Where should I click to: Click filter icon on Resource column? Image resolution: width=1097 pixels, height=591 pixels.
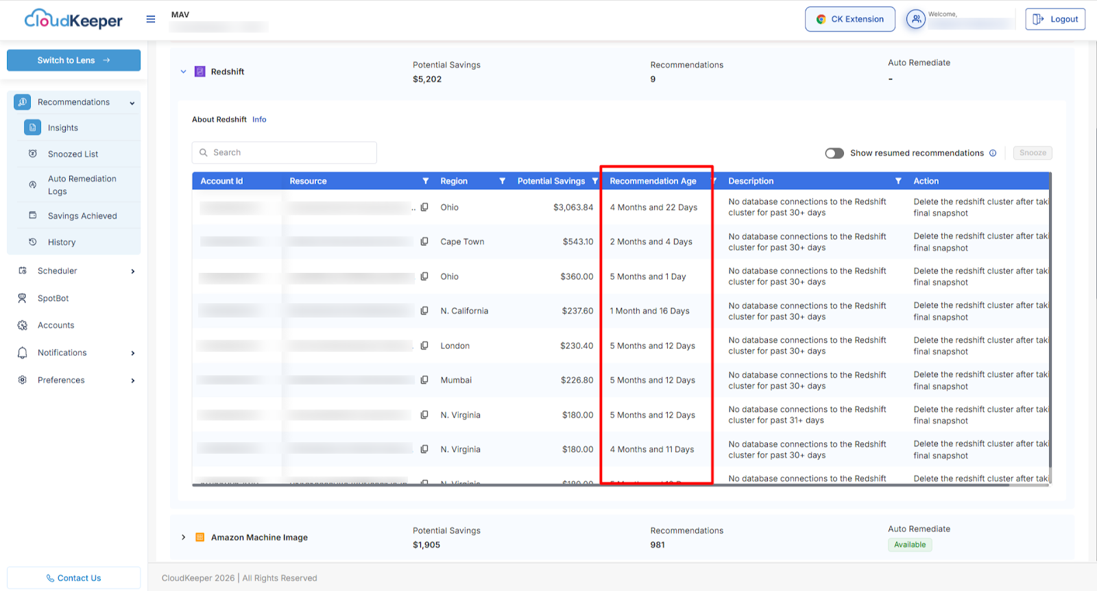426,181
